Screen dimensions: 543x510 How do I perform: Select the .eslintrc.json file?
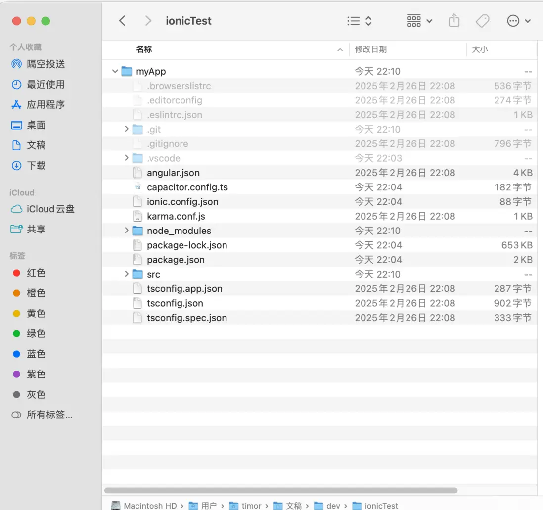pyautogui.click(x=319, y=115)
